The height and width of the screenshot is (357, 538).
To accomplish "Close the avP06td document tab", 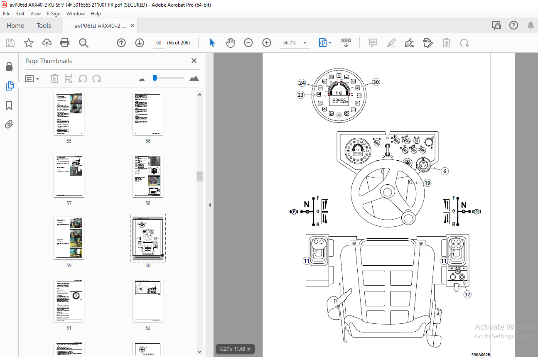I will point(132,26).
